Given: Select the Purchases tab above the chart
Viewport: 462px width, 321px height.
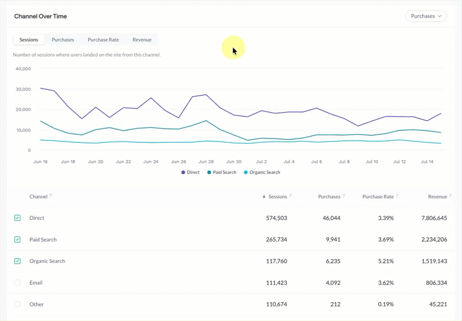Looking at the screenshot, I should [63, 40].
